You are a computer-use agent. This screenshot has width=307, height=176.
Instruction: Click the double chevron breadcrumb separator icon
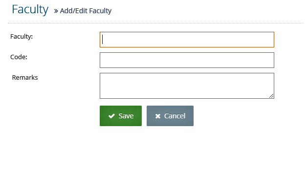[56, 11]
